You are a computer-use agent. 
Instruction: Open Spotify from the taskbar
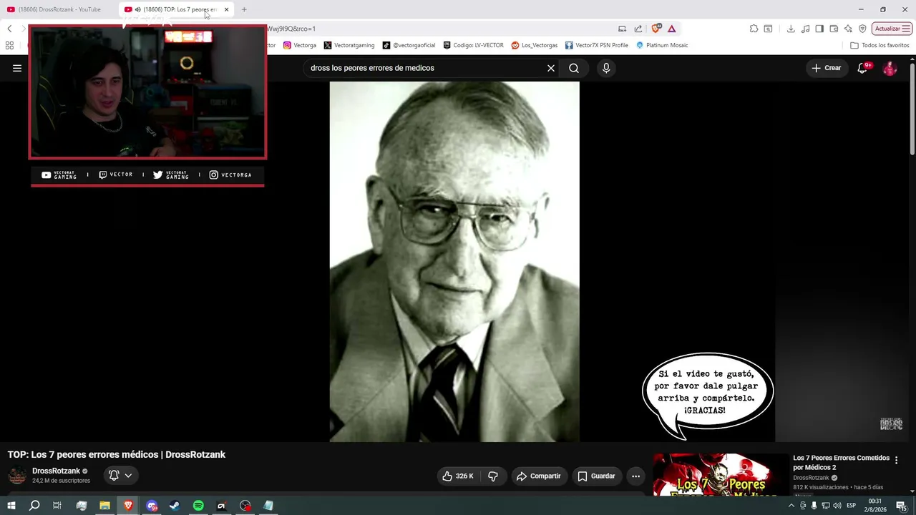coord(198,506)
